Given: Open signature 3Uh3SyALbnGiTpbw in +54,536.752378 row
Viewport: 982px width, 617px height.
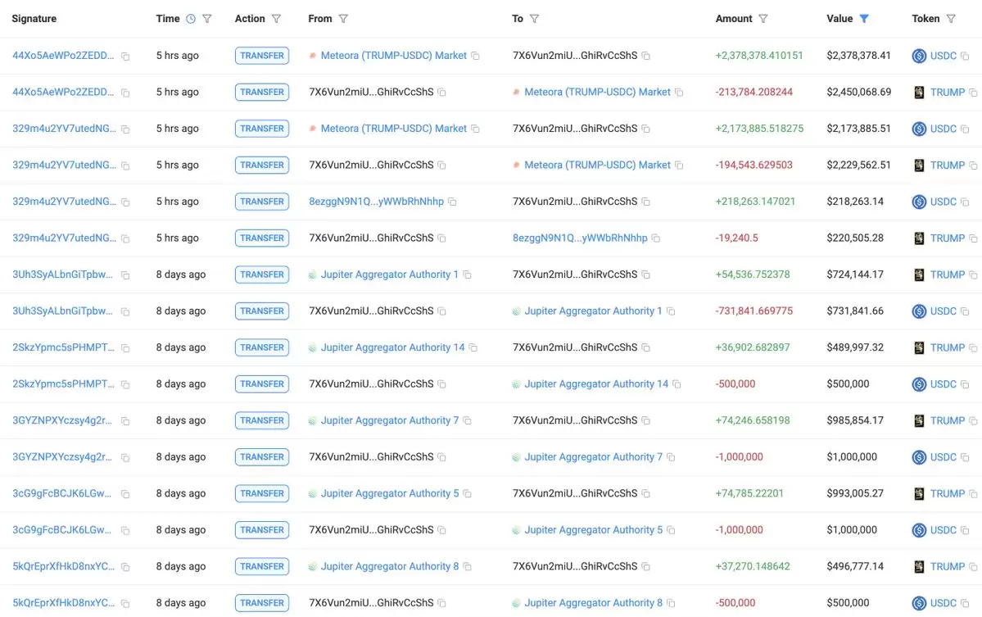Looking at the screenshot, I should 62,274.
